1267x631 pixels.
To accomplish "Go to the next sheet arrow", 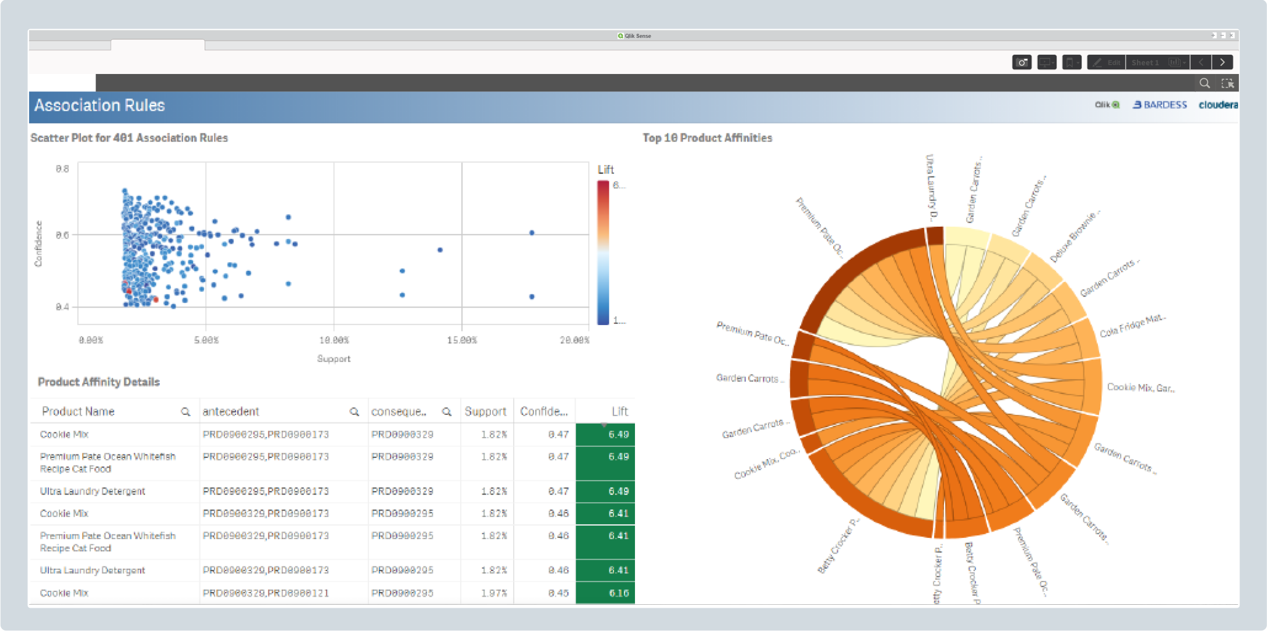I will pos(1223,62).
